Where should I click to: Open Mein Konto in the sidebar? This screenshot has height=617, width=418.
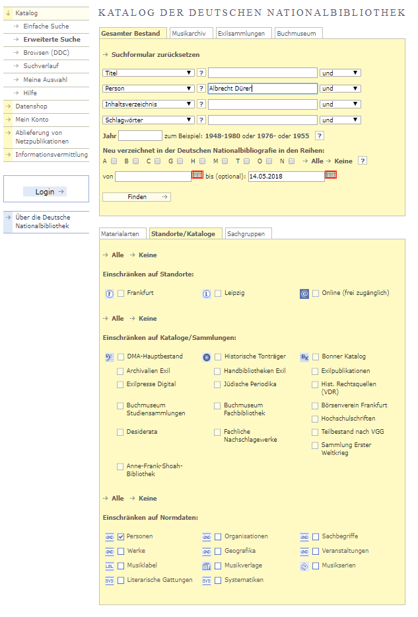pos(32,120)
